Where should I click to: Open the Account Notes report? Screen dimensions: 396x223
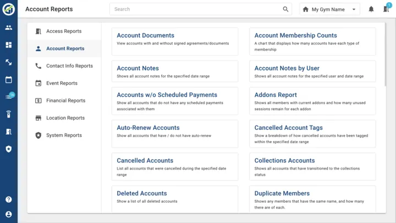click(175, 71)
